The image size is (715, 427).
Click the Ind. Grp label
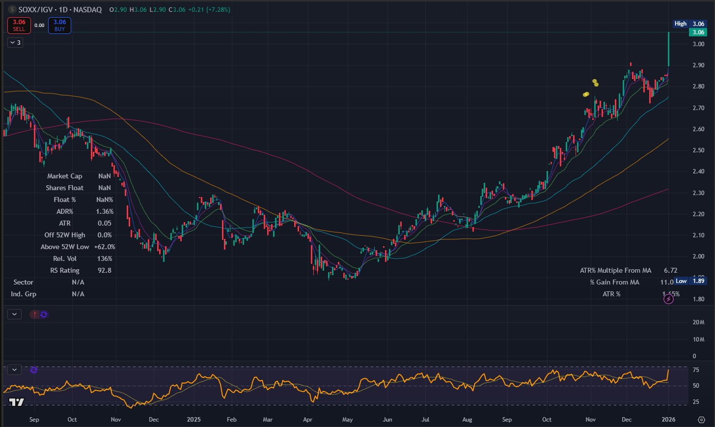[x=24, y=294]
